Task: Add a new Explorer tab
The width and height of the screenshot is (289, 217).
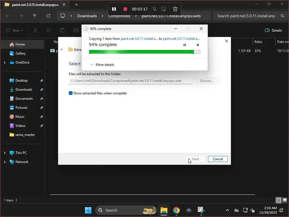Action: click(76, 5)
